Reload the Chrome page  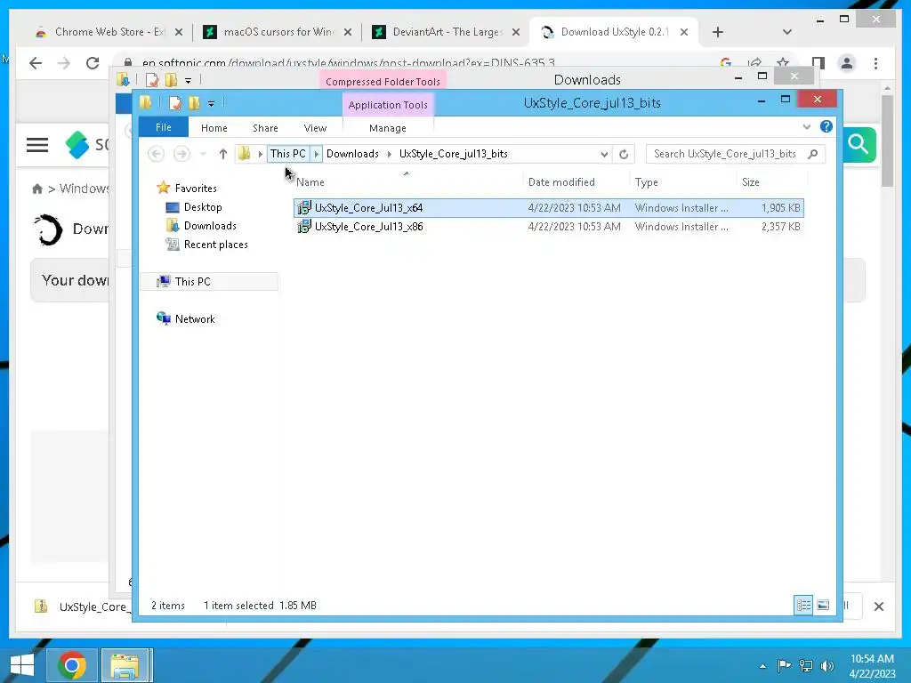click(x=93, y=63)
